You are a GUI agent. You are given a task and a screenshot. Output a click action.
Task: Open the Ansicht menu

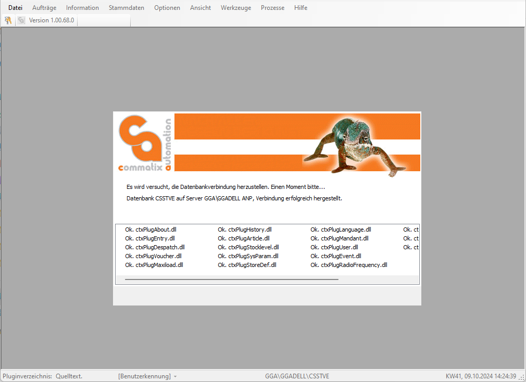(201, 8)
